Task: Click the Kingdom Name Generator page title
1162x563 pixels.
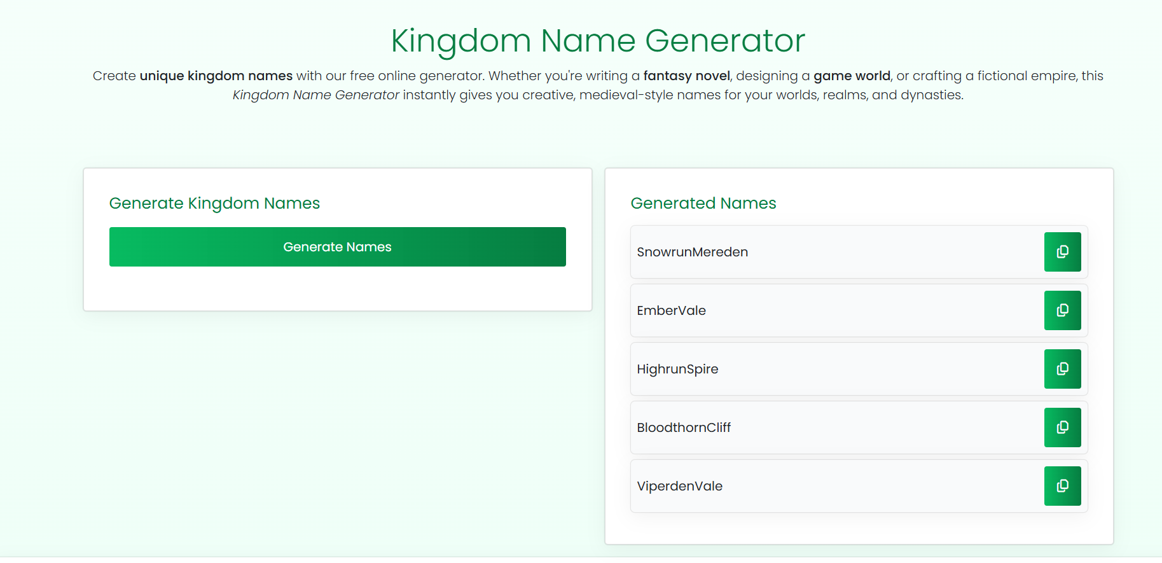Action: 597,41
